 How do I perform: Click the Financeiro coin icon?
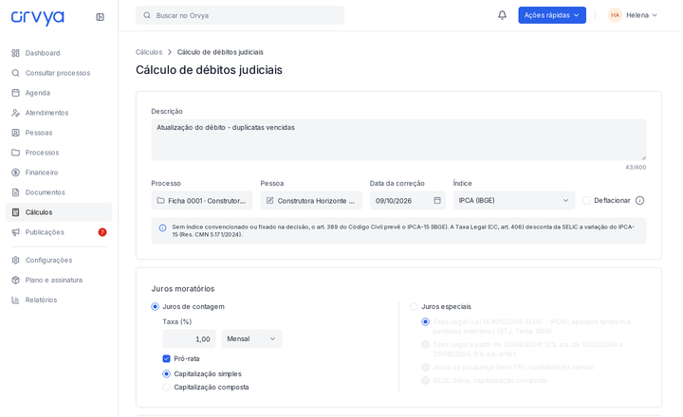tap(16, 172)
